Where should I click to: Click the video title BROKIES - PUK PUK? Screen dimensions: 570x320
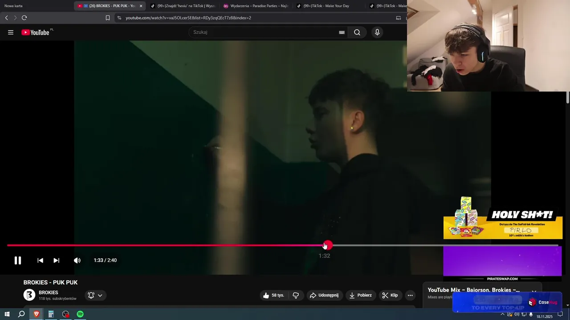click(50, 283)
